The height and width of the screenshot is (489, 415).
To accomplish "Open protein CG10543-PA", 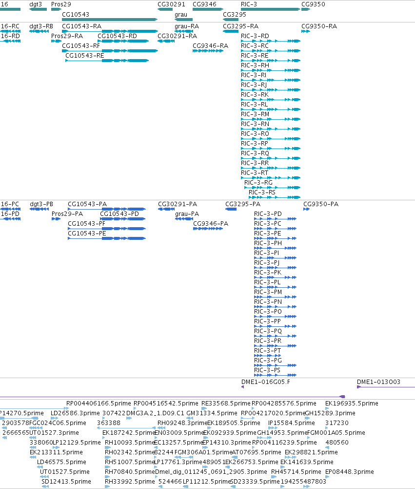I will tap(87, 204).
